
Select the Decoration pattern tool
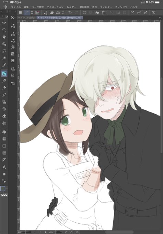pyautogui.click(x=4, y=109)
